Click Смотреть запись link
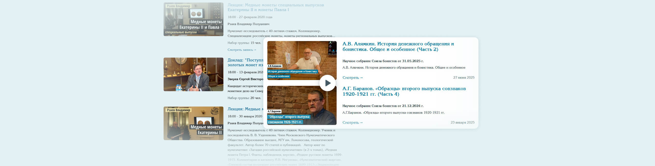Viewport: 655px width, 166px height. pos(242,50)
